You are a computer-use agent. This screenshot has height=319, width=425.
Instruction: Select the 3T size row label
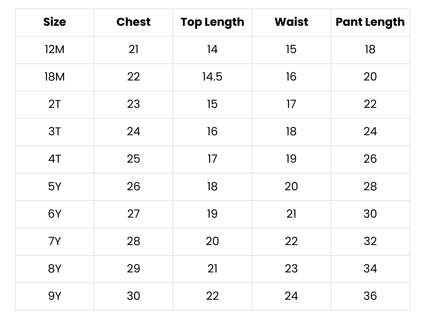pos(54,132)
